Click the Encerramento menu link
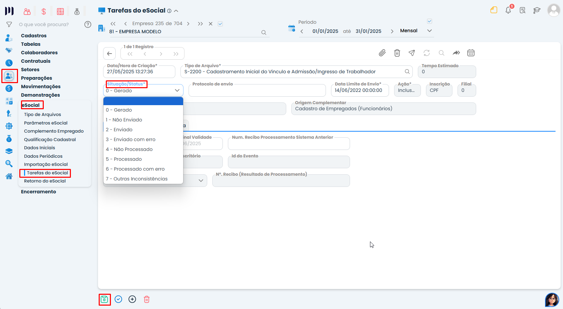This screenshot has height=309, width=563. (39, 192)
